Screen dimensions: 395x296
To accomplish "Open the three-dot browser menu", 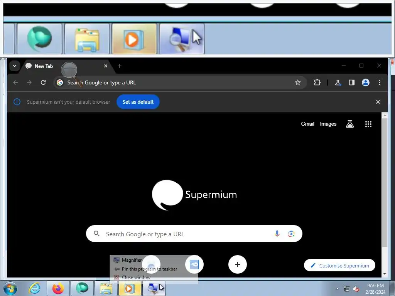I will click(380, 82).
